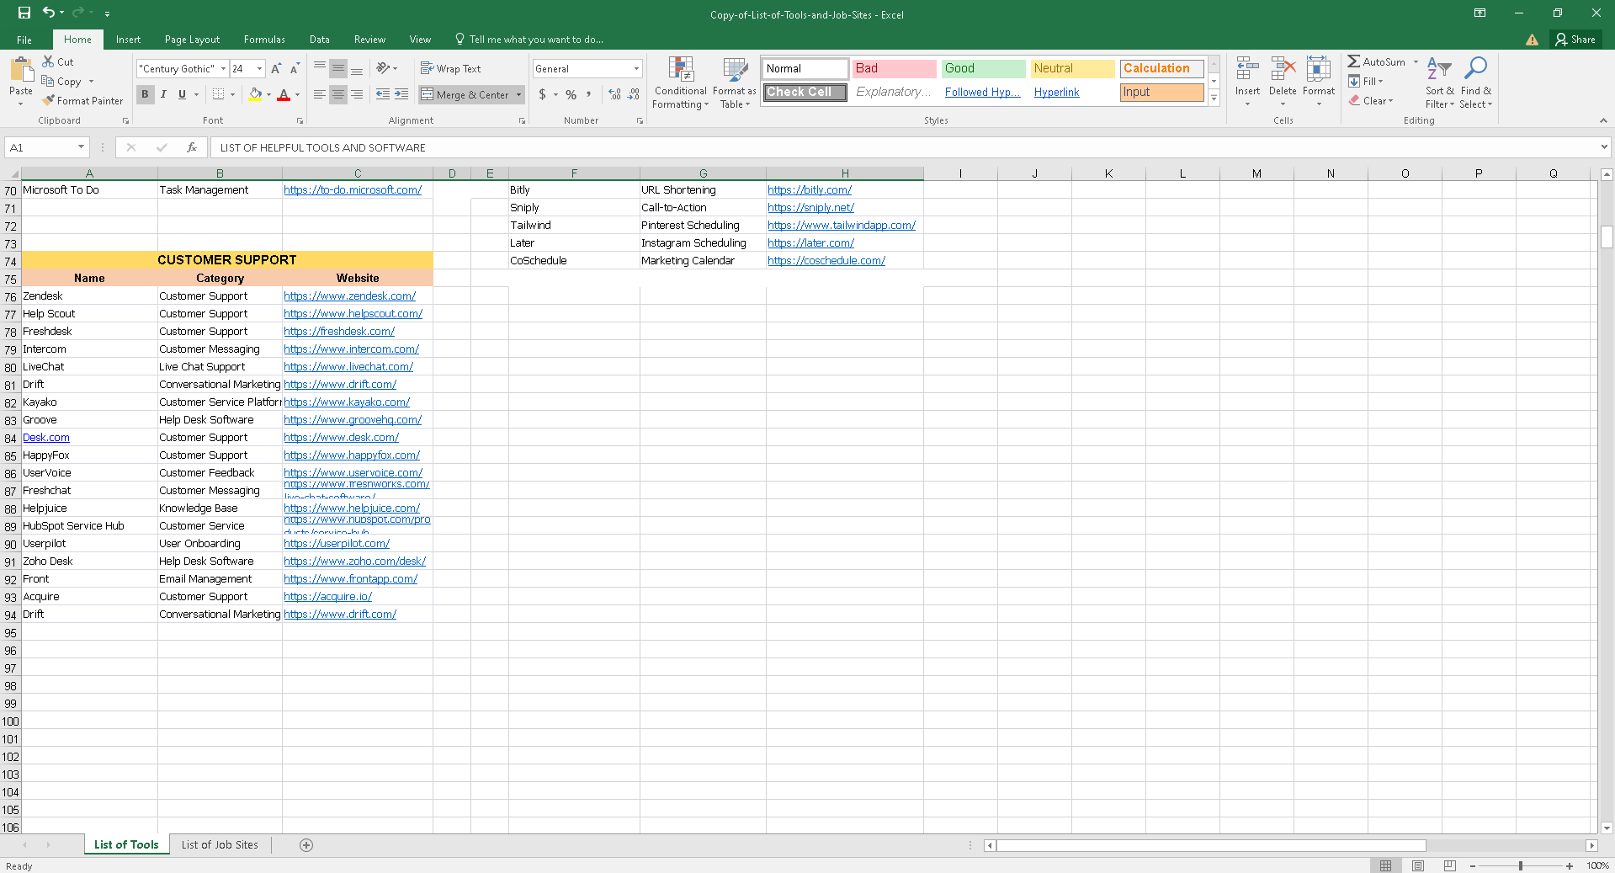Toggle Align Left
Viewport: 1615px width, 873px height.
pyautogui.click(x=320, y=94)
